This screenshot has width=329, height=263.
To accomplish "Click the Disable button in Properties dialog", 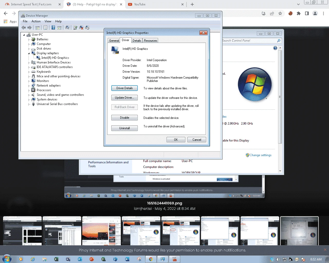I will (x=124, y=118).
